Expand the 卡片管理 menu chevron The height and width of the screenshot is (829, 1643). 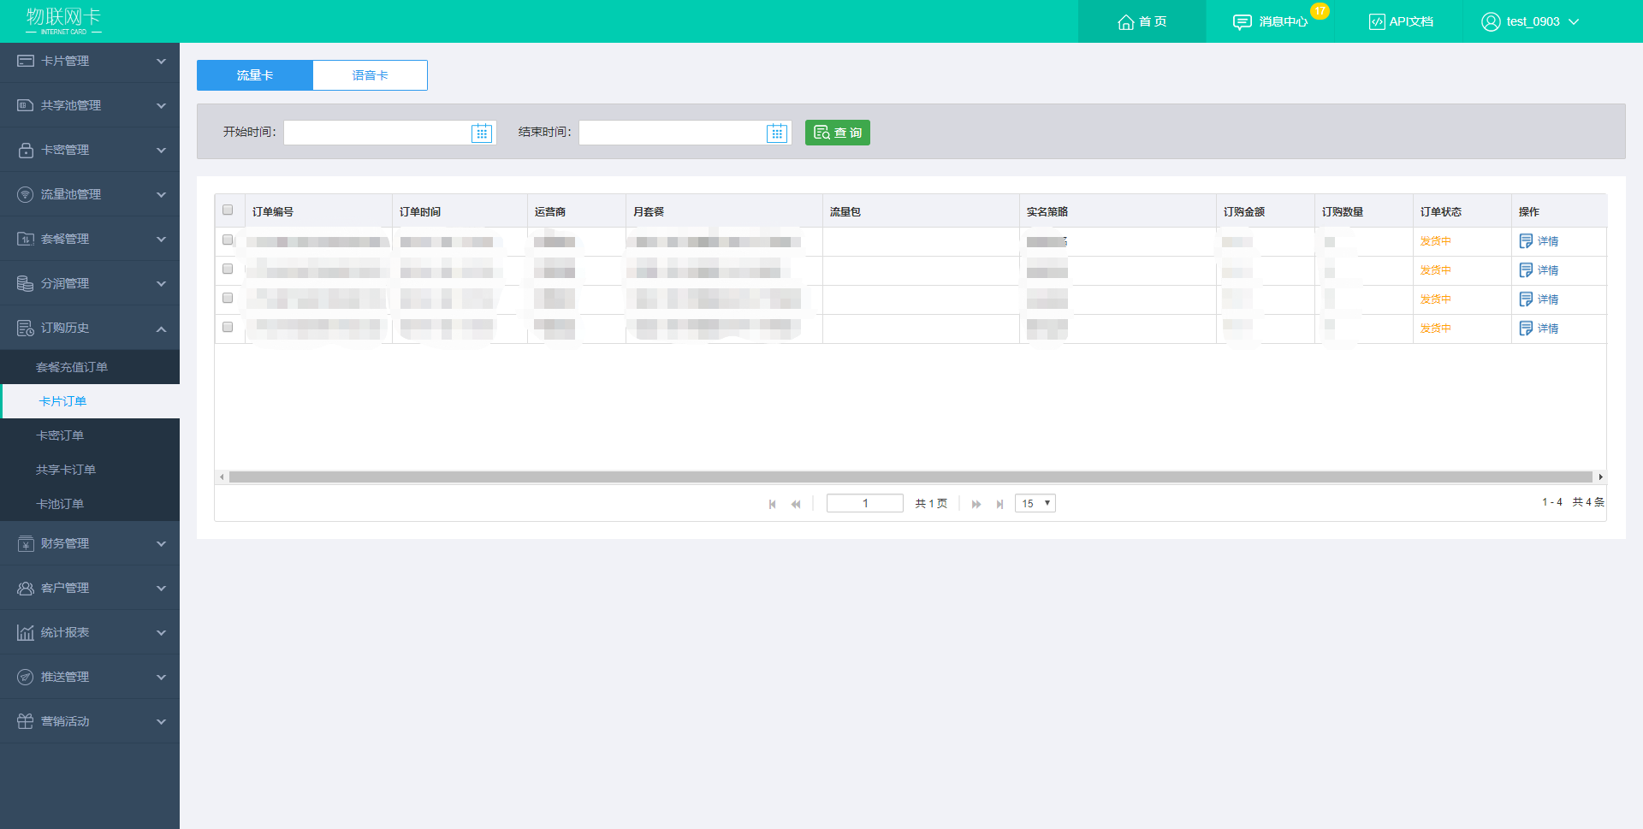point(161,62)
